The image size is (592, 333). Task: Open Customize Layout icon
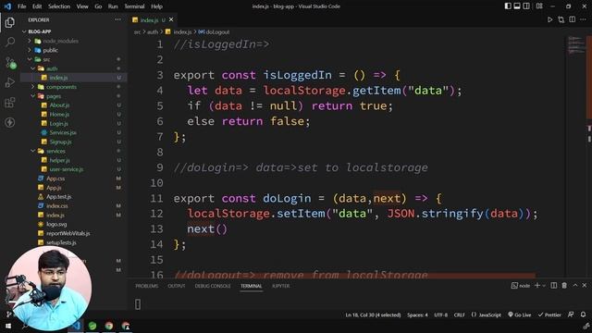539,6
